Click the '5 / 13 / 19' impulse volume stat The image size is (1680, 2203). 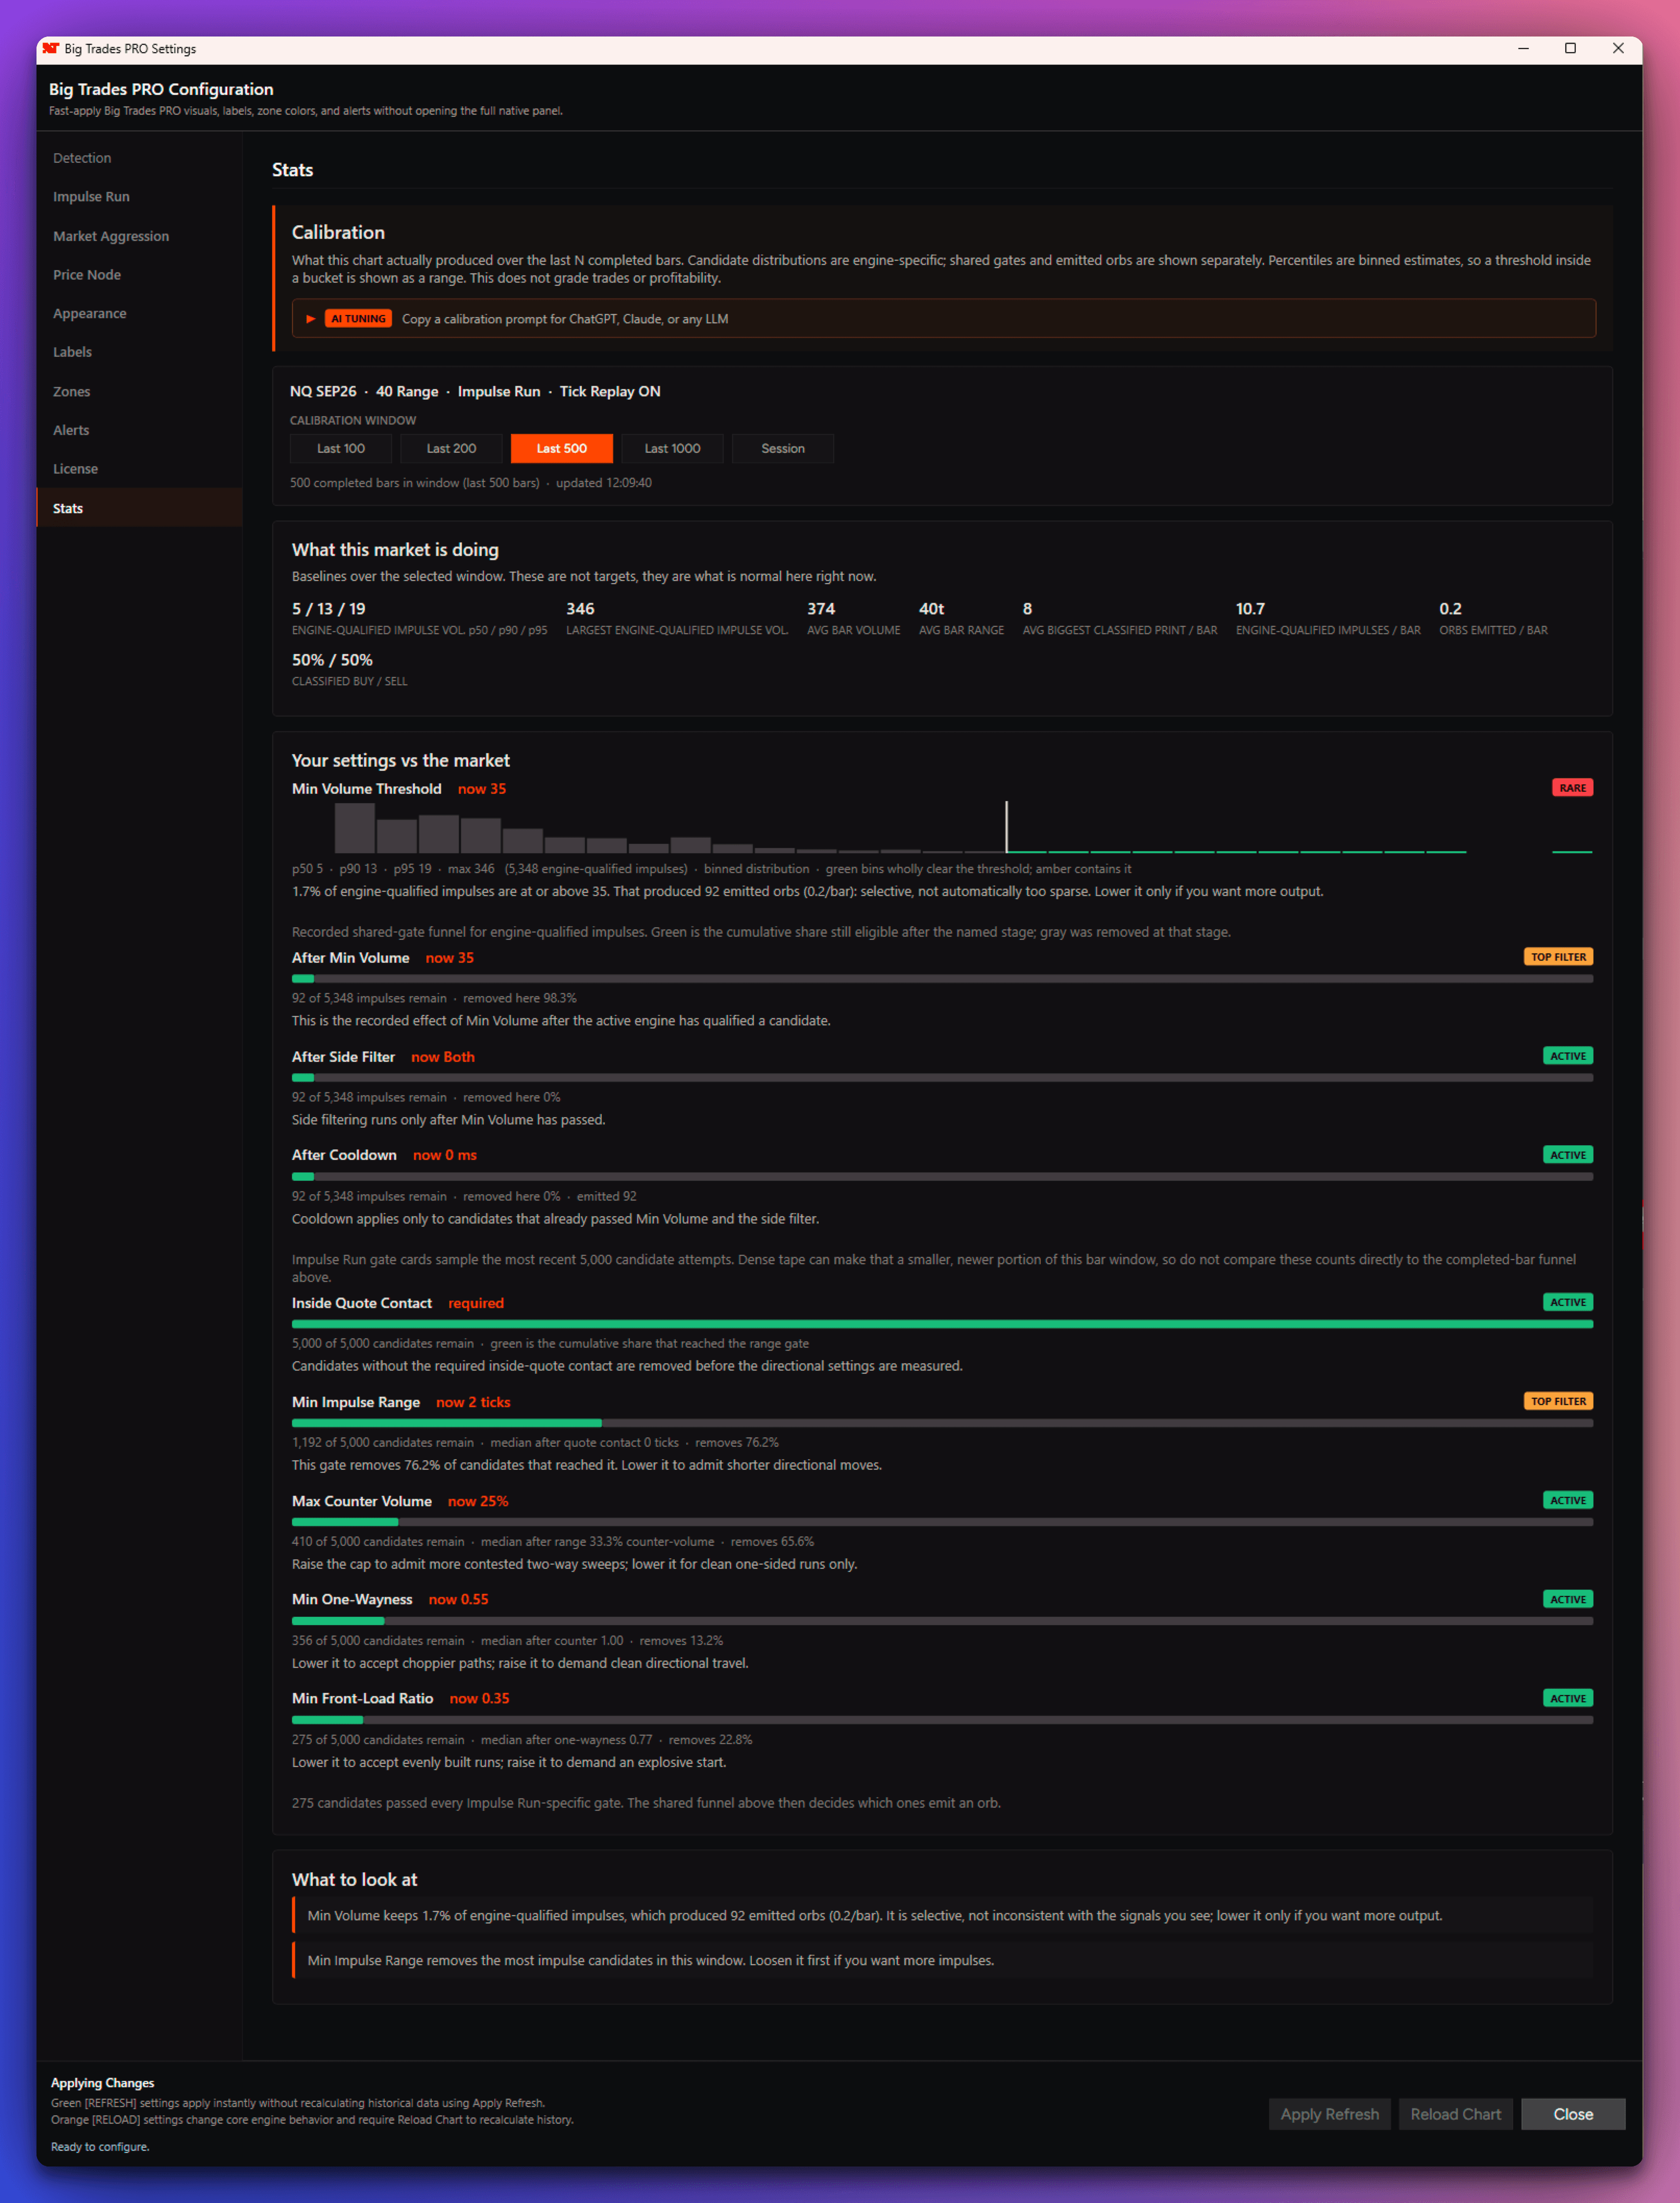point(329,609)
